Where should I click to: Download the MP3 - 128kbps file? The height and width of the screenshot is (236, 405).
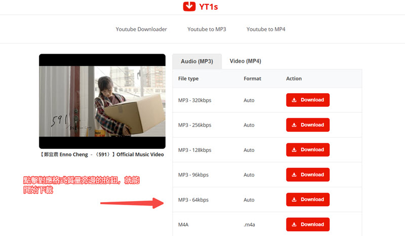click(308, 150)
